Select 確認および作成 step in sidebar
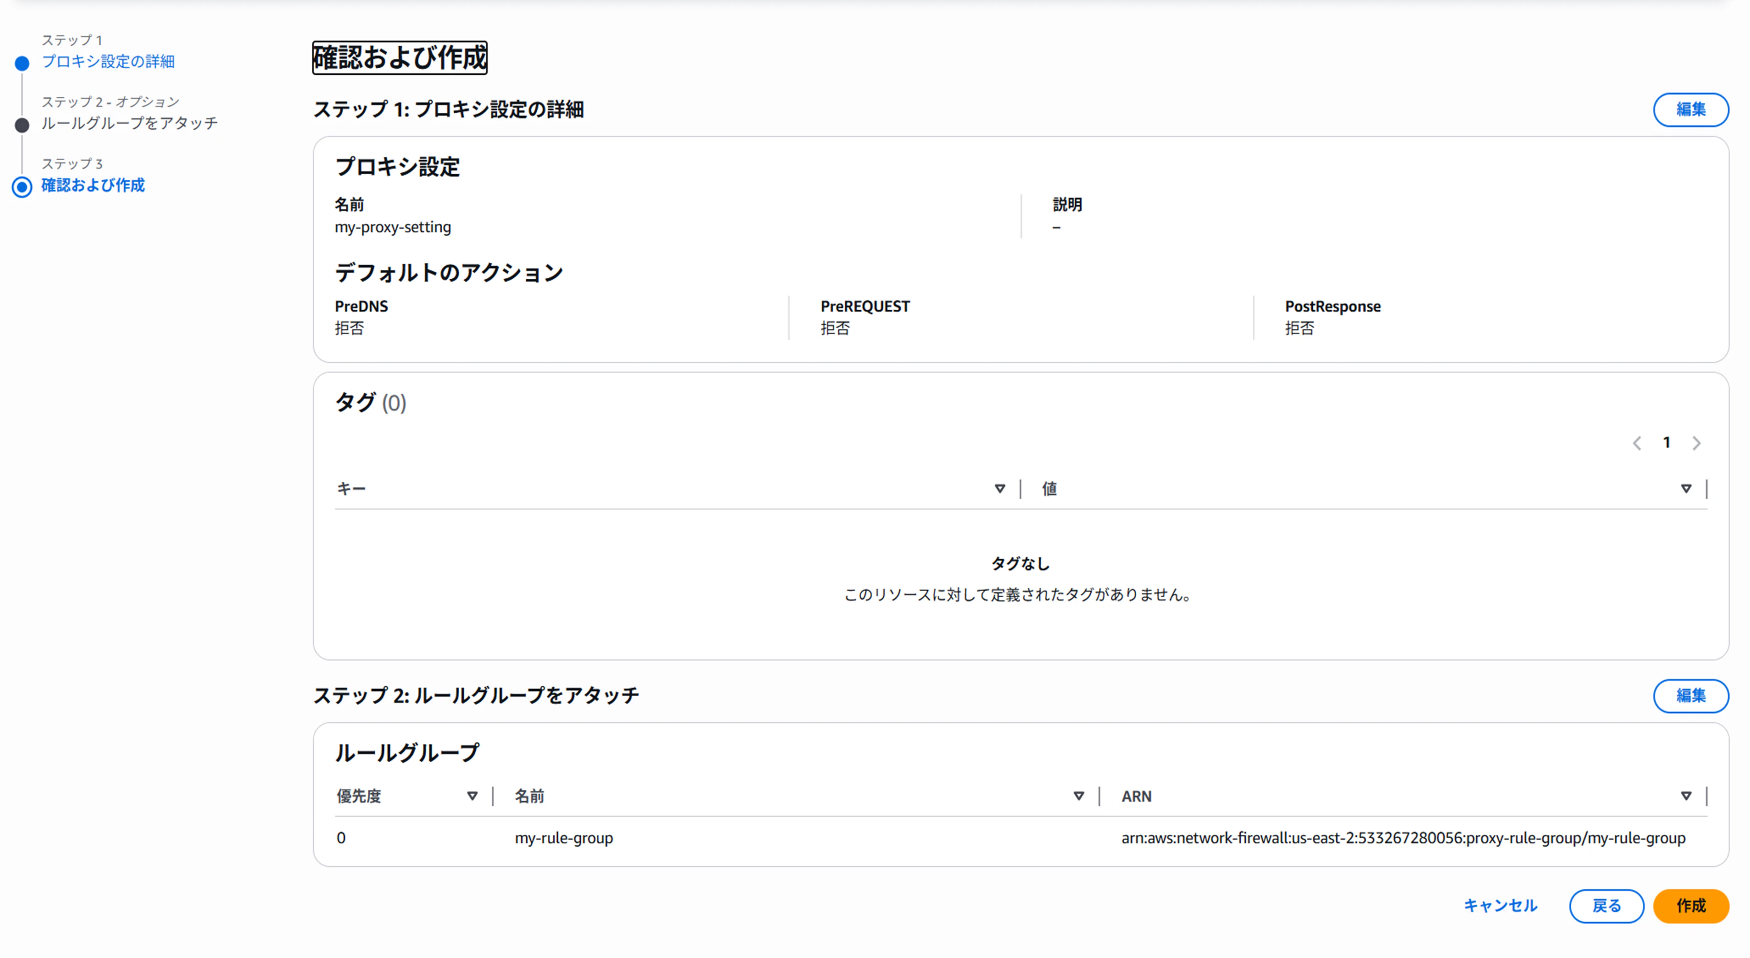 [x=93, y=185]
